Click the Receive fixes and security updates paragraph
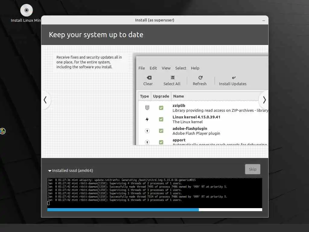The height and width of the screenshot is (232, 309). click(89, 62)
